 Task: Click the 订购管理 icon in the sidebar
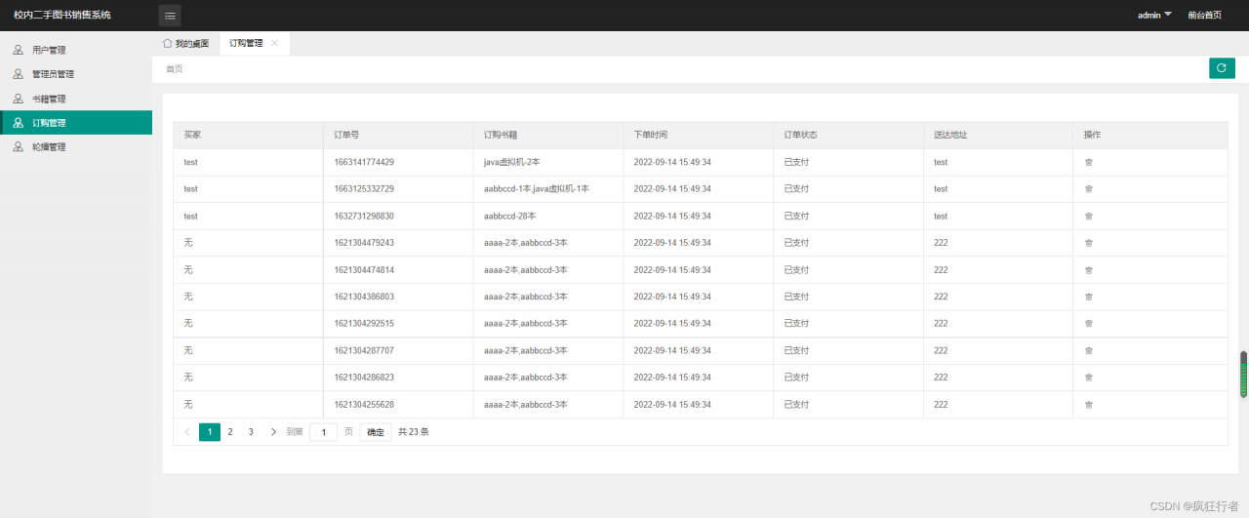(18, 123)
